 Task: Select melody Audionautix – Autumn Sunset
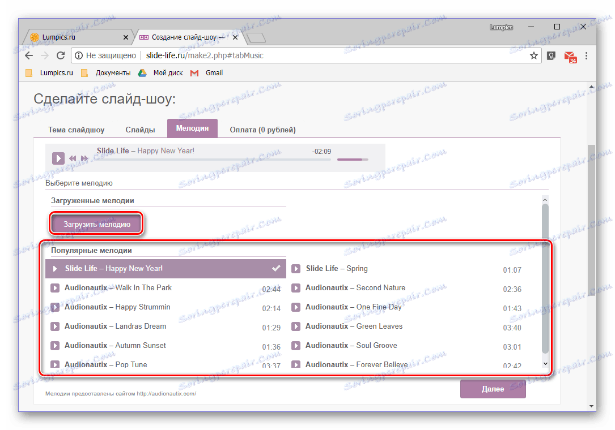(166, 346)
